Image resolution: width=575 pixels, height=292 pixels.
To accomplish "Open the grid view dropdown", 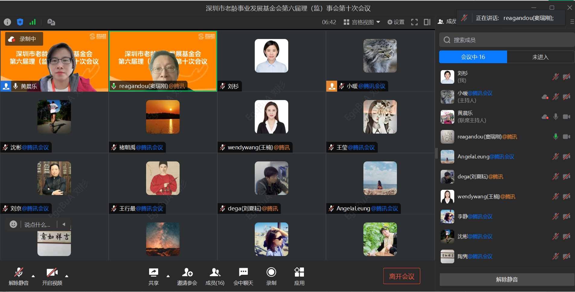I will coord(362,22).
